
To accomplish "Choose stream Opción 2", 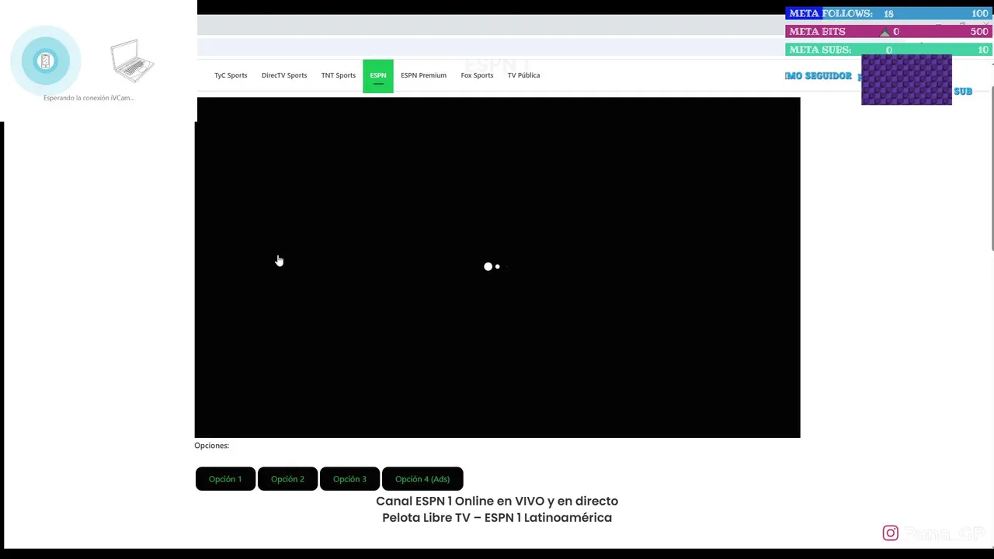I will coord(287,479).
